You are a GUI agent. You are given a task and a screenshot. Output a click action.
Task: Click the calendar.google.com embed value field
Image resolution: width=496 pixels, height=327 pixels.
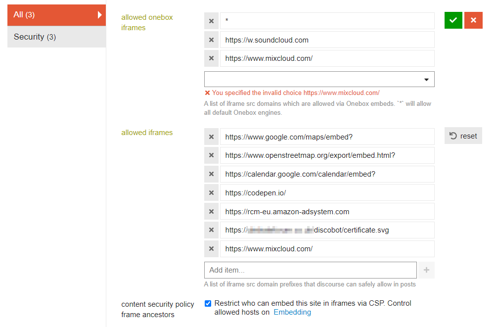click(327, 174)
